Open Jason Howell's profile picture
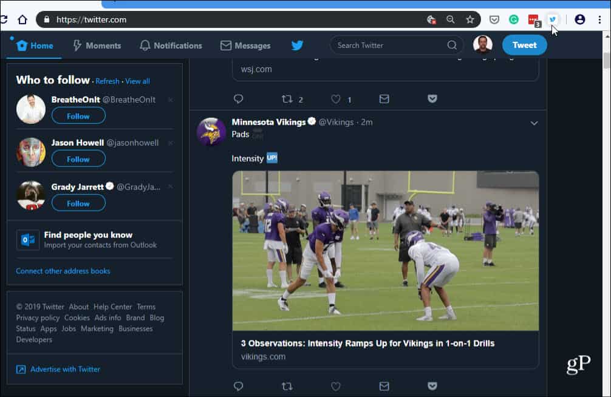Image resolution: width=611 pixels, height=397 pixels. [x=31, y=152]
